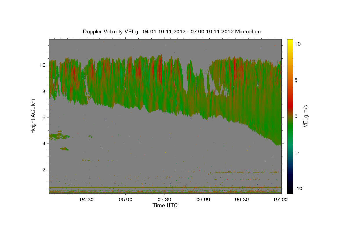
Task: Click the 'Height AGL km' axis title
Action: [33, 116]
